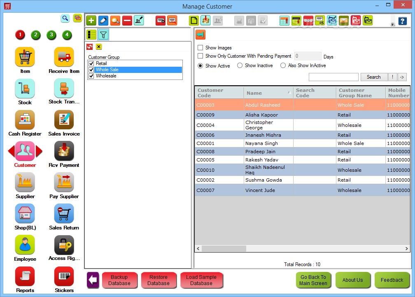
Task: Enable the Show Images checkbox
Action: [x=201, y=48]
